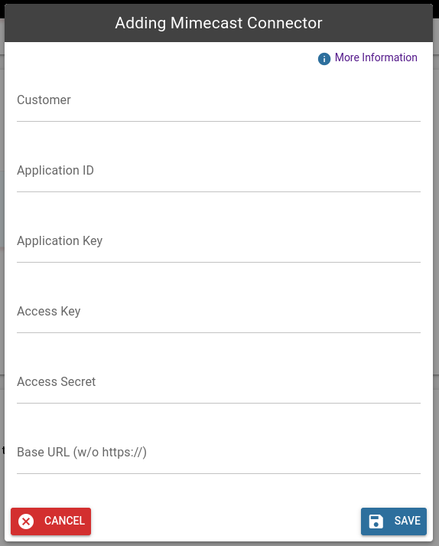
Task: Click the Base URL placeholder label
Action: [82, 453]
